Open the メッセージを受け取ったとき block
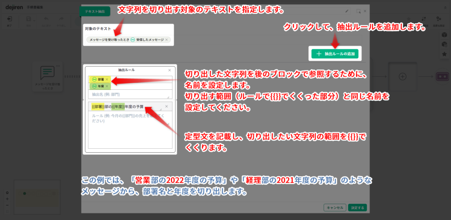The height and width of the screenshot is (220, 451). pyautogui.click(x=48, y=77)
